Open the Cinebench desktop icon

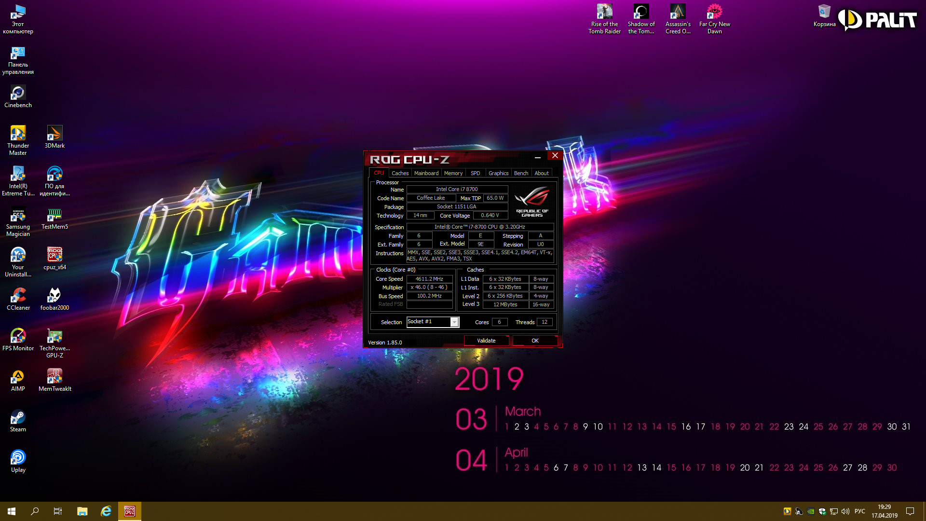[18, 93]
